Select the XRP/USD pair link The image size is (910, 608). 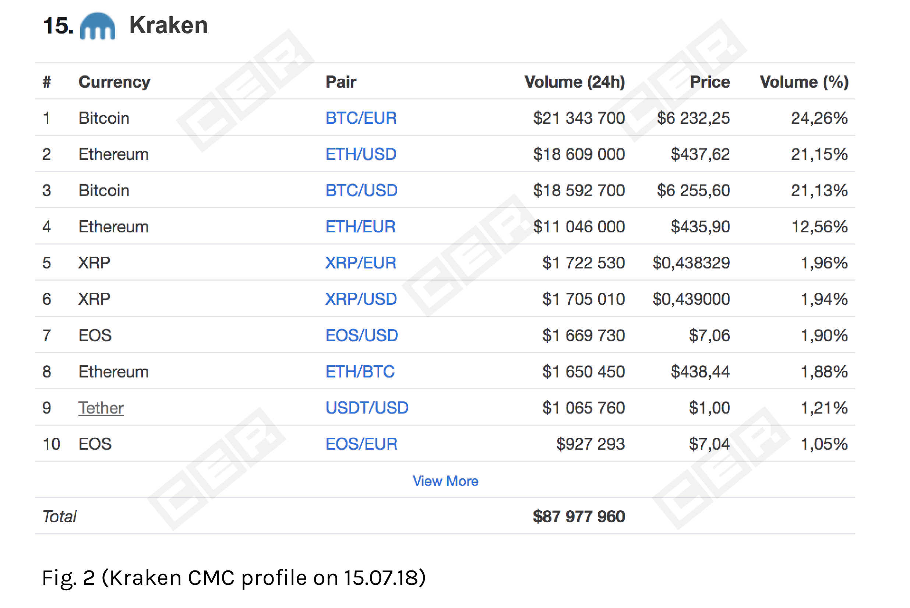[x=361, y=299]
